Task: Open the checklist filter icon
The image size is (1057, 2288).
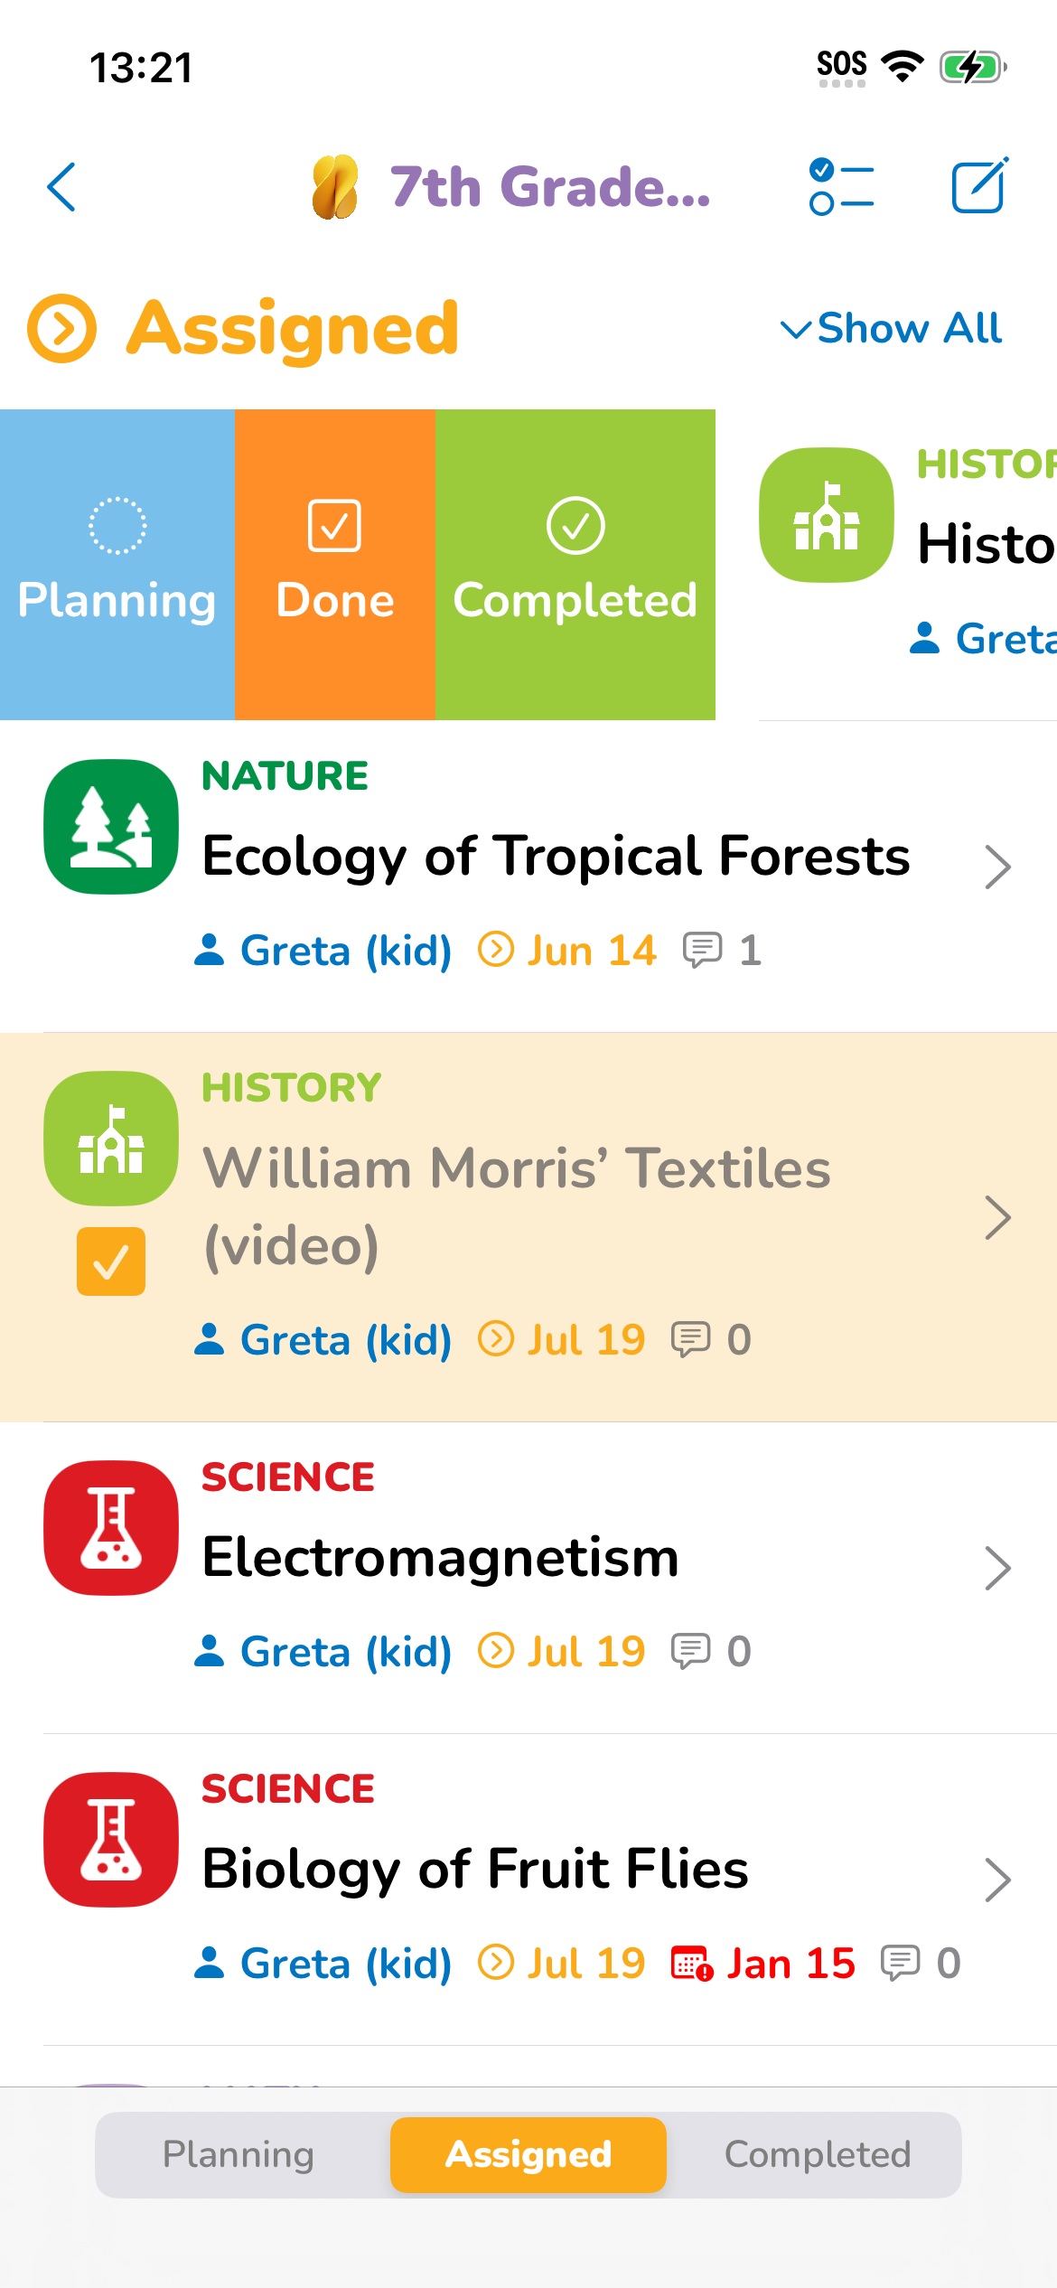Action: 841,187
